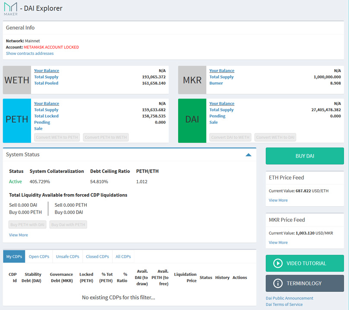349x310 pixels.
Task: Click MKR Burner label
Action: pos(216,83)
